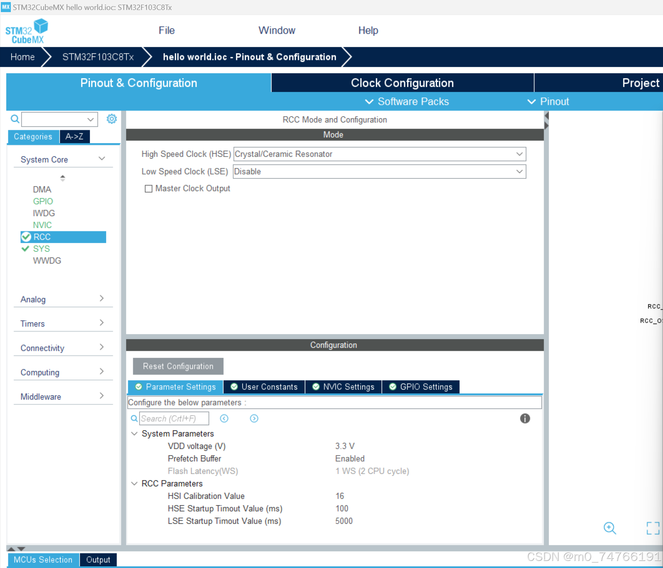Select the A->Z tab
Screen dimensions: 663x568
click(x=74, y=136)
